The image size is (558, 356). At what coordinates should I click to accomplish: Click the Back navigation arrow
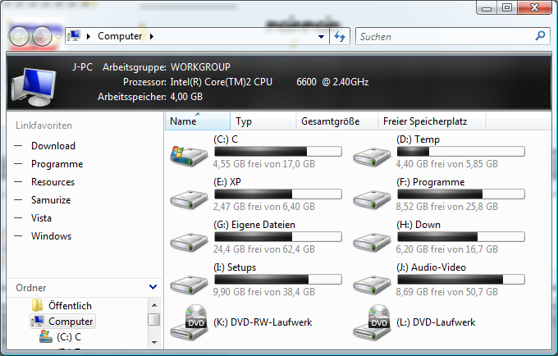click(19, 36)
